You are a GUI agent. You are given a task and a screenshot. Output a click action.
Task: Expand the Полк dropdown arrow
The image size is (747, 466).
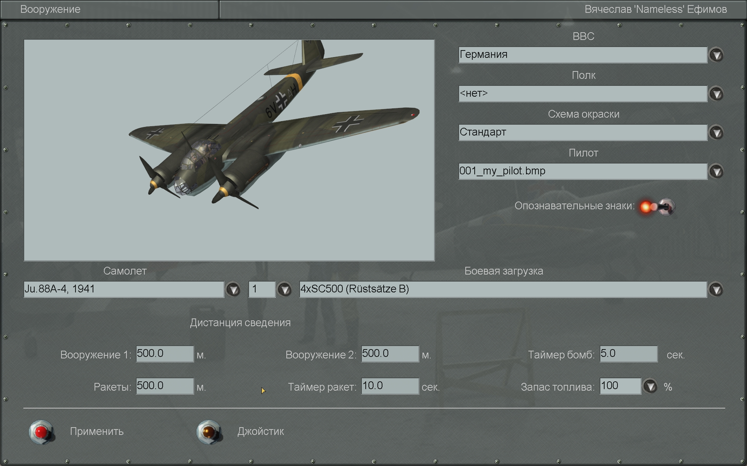pos(716,94)
